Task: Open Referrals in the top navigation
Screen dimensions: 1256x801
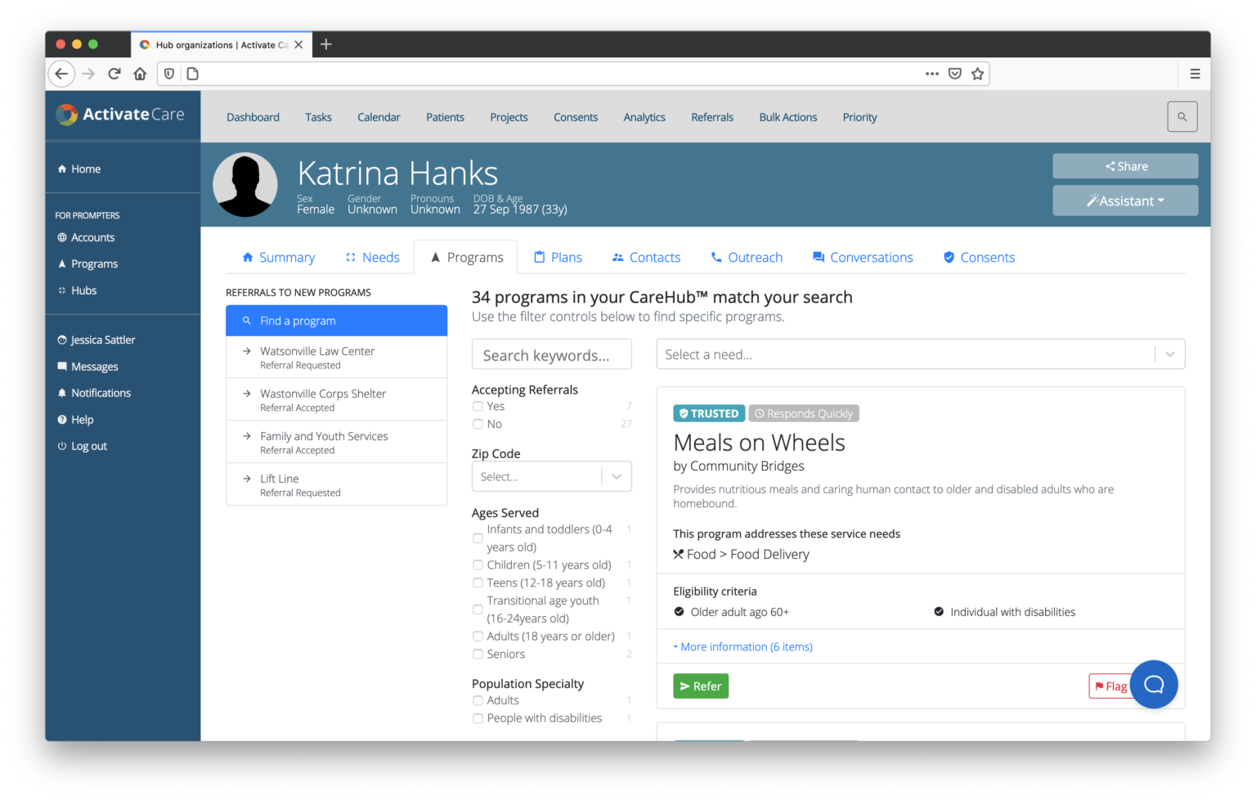Action: pos(712,118)
